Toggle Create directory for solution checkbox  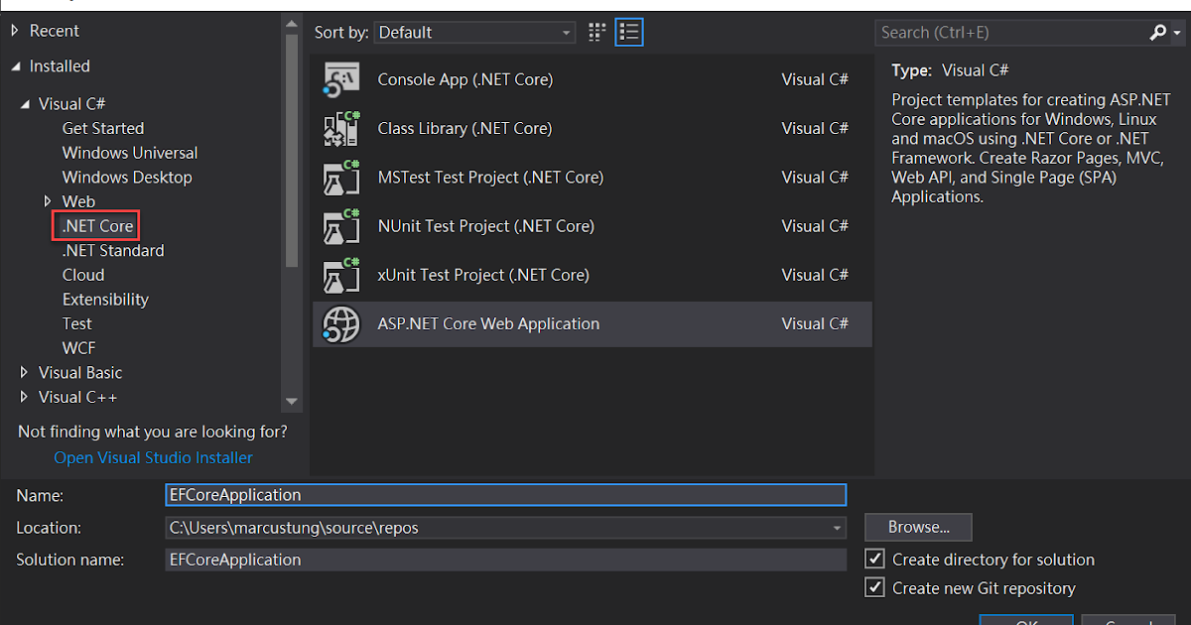tap(875, 560)
